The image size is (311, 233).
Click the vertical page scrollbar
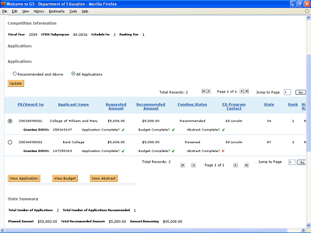(308, 121)
